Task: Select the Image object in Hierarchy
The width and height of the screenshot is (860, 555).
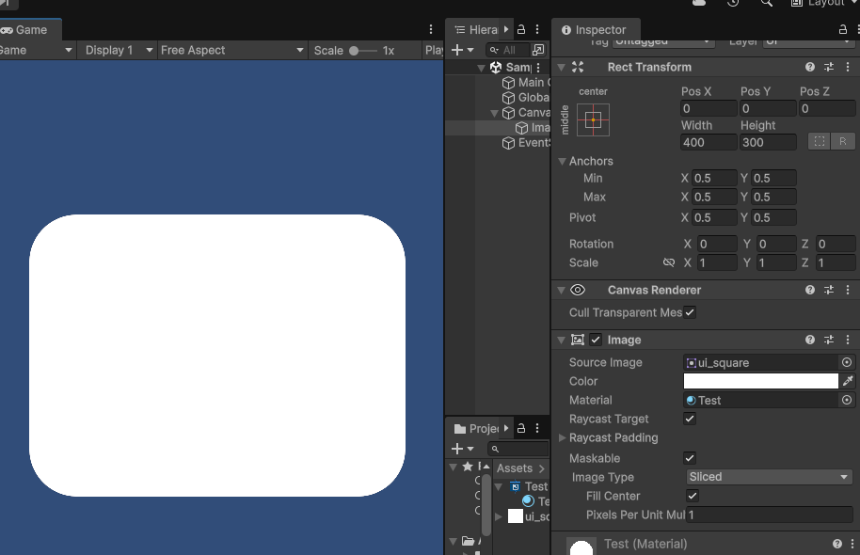Action: [532, 128]
